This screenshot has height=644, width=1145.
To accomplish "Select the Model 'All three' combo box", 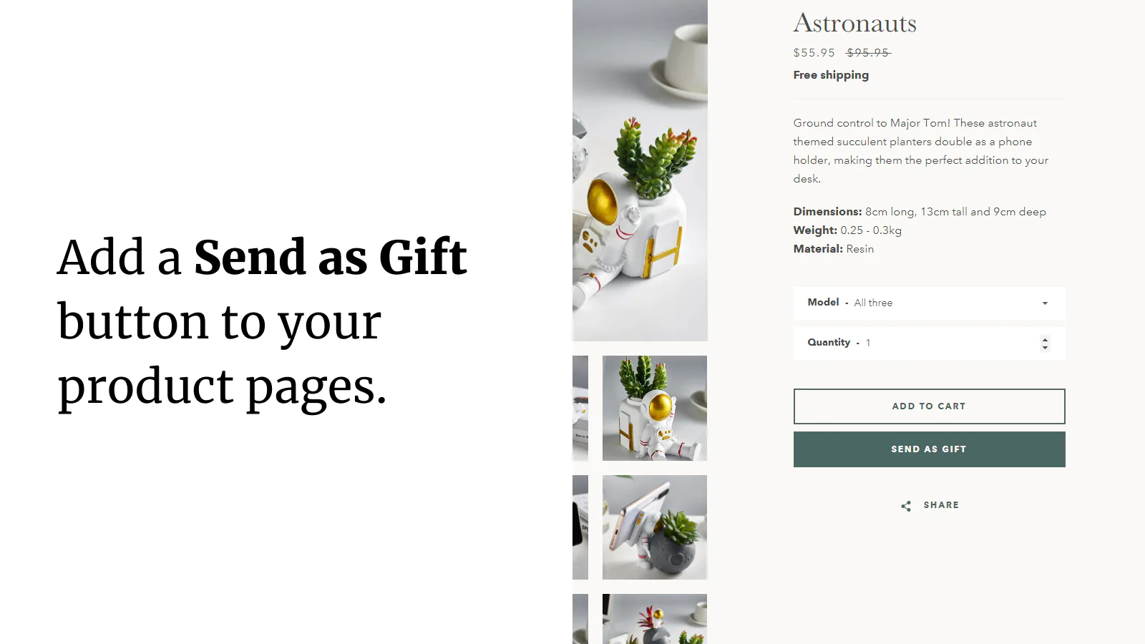I will point(929,303).
